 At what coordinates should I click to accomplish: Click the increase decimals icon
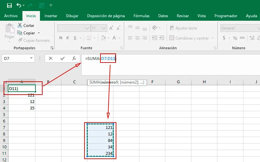252,38
